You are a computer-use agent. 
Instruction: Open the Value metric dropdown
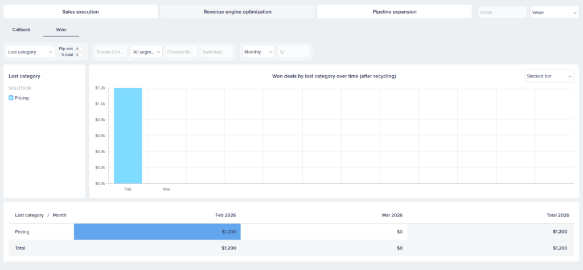tap(554, 12)
